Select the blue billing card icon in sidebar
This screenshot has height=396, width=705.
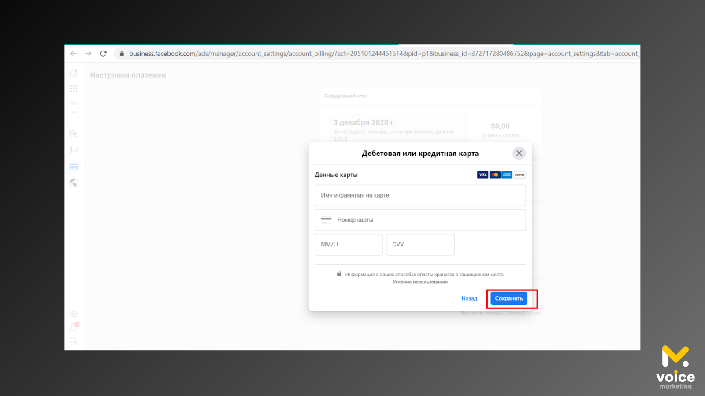(x=74, y=167)
